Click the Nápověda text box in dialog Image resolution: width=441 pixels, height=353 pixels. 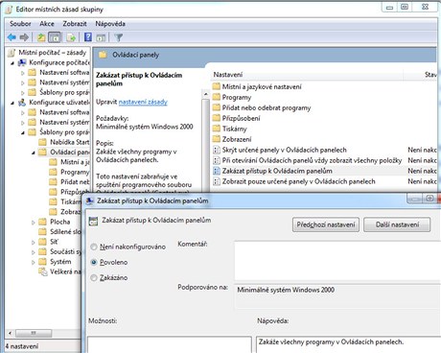pyautogui.click(x=348, y=344)
